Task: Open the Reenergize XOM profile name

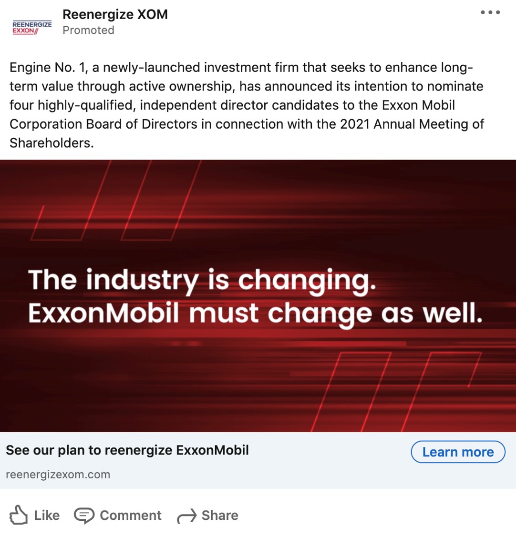Action: pyautogui.click(x=115, y=14)
